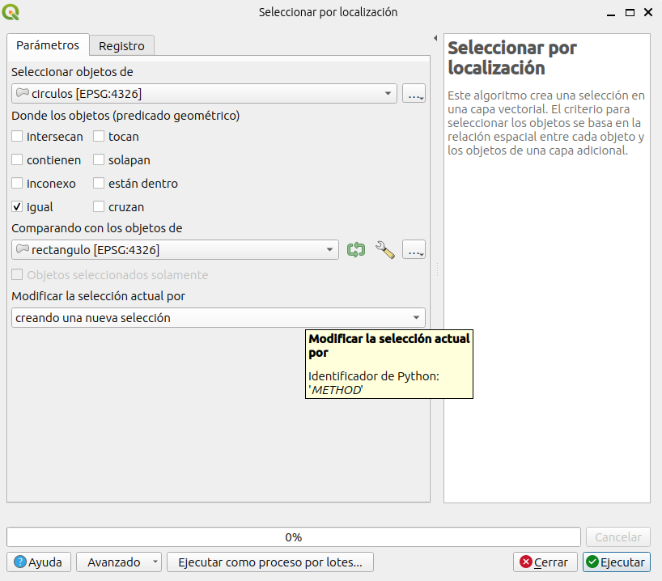Select the Parámetros tab

pyautogui.click(x=48, y=45)
